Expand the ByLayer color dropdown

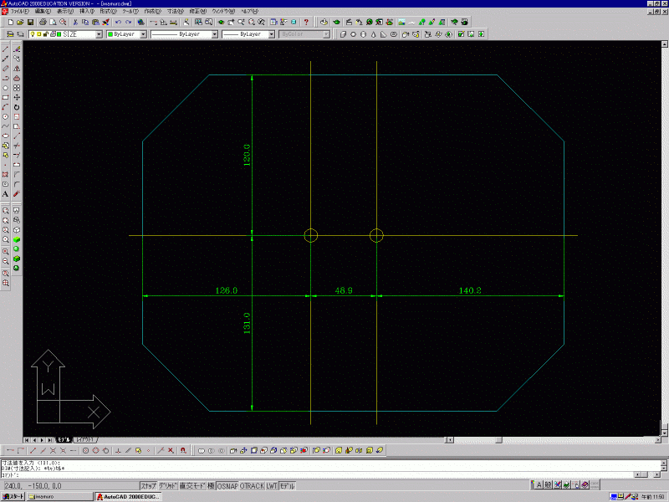point(142,35)
